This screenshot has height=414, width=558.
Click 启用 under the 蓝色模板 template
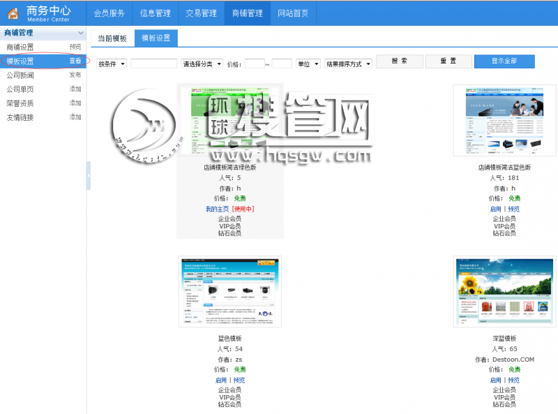coord(221,380)
